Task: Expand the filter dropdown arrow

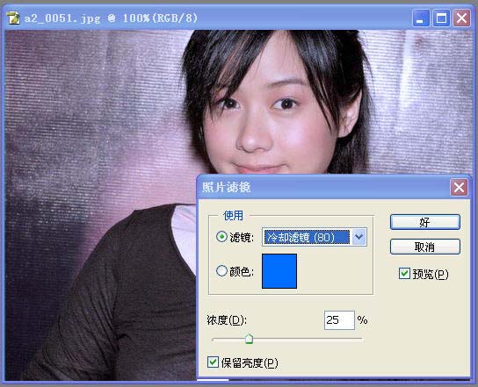Action: pos(359,237)
